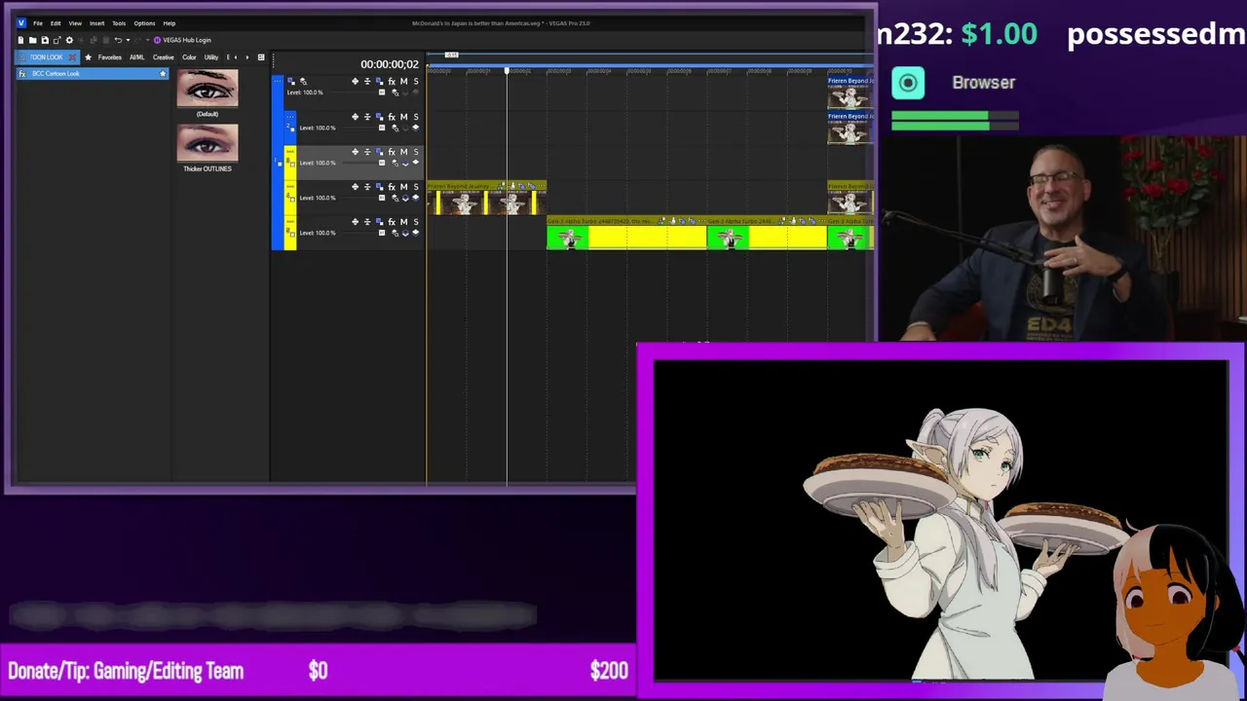The height and width of the screenshot is (701, 1247).
Task: Open the File menu
Action: (38, 23)
